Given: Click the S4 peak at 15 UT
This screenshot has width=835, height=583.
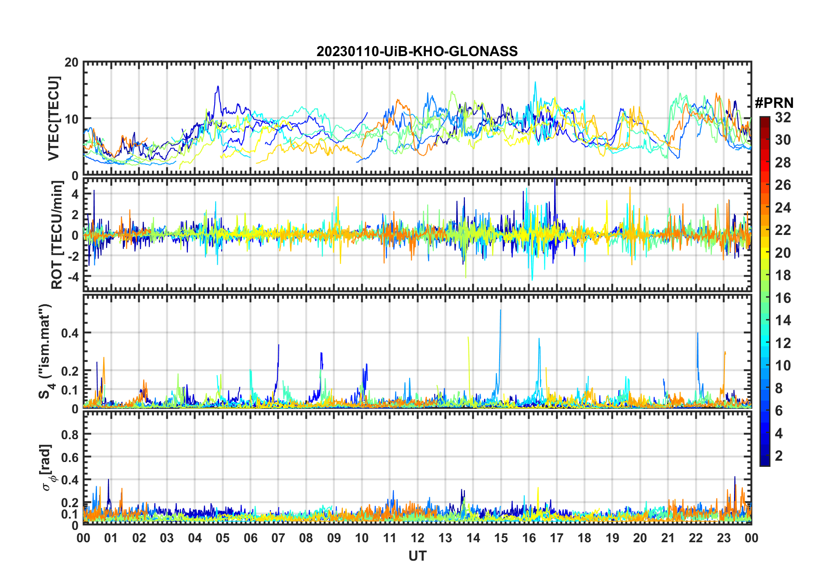Looking at the screenshot, I should tap(500, 311).
